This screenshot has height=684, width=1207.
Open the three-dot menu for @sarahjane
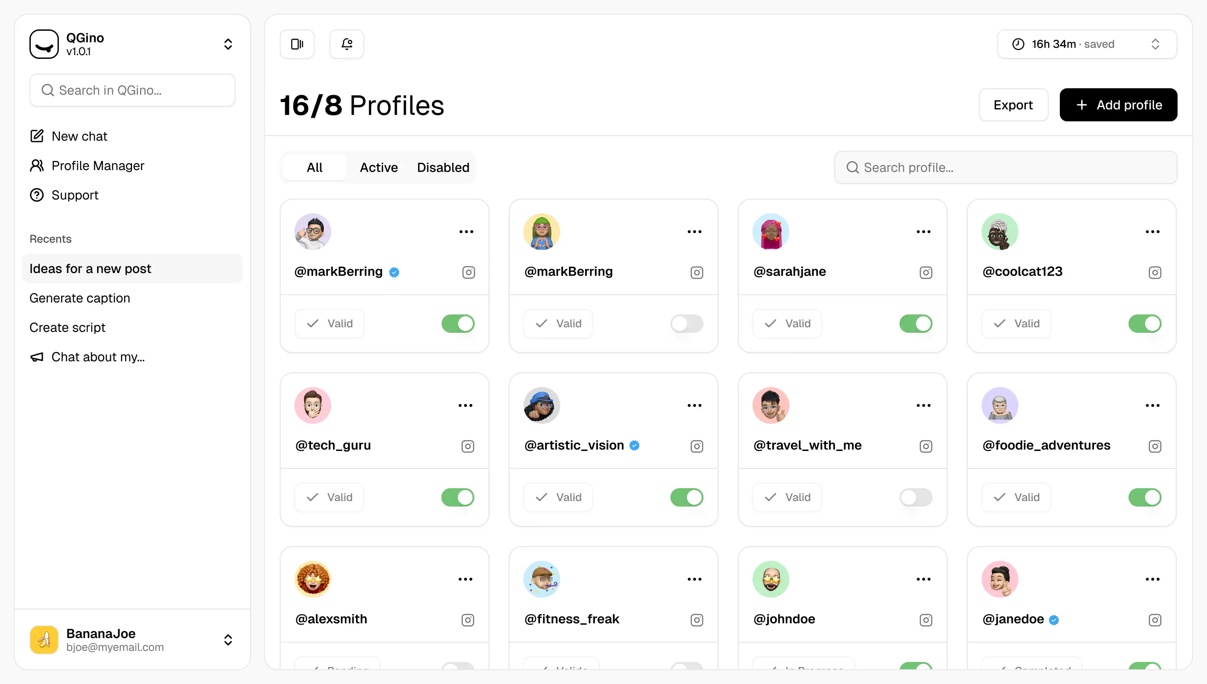tap(923, 232)
